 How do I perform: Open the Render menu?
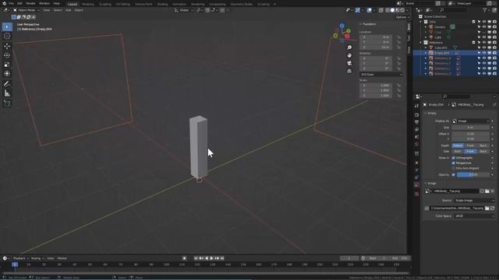pos(30,3)
